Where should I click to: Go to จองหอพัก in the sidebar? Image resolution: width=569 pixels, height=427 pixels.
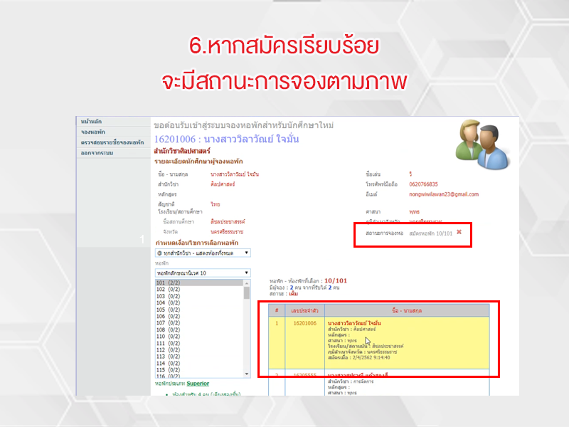tap(93, 132)
